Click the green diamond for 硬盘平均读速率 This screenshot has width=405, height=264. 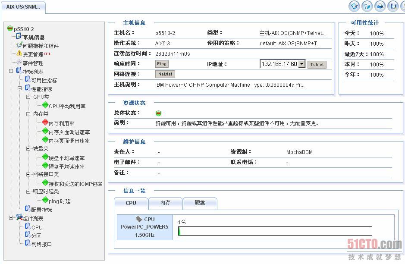pyautogui.click(x=45, y=165)
